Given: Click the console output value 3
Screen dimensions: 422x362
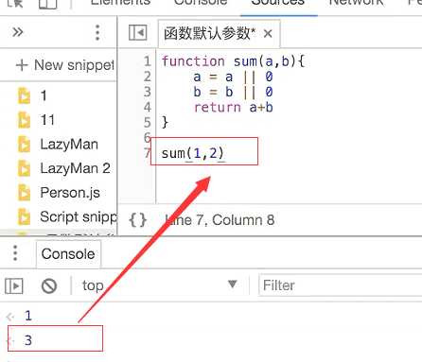Looking at the screenshot, I should (x=28, y=340).
